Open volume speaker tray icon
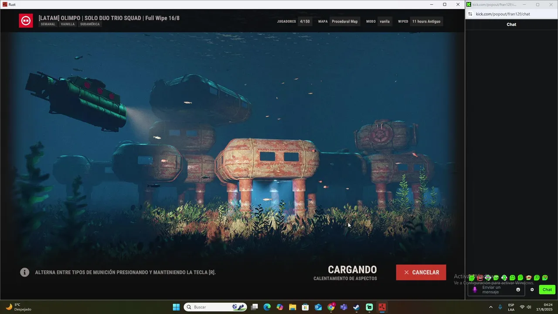 529,307
